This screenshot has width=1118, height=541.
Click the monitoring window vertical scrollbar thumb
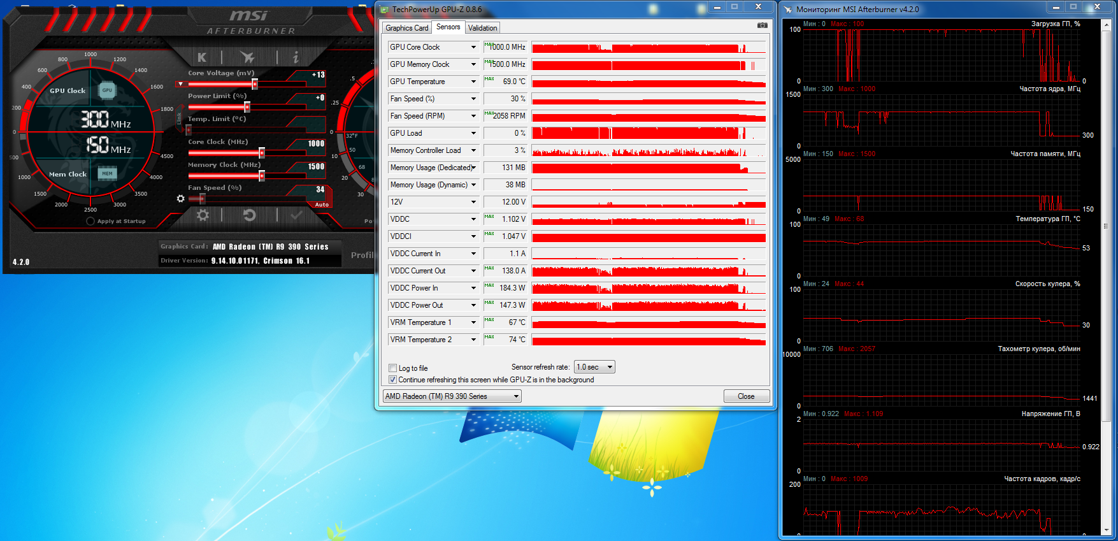click(x=1106, y=226)
